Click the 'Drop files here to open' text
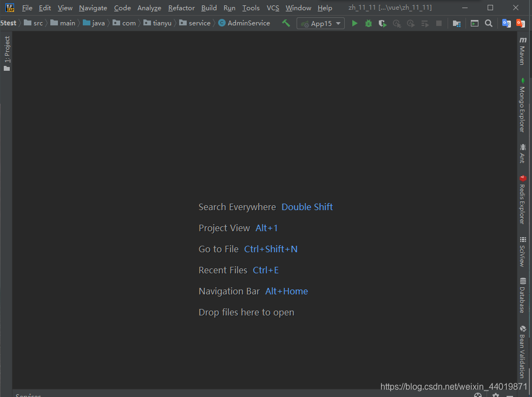The height and width of the screenshot is (397, 532). tap(246, 312)
